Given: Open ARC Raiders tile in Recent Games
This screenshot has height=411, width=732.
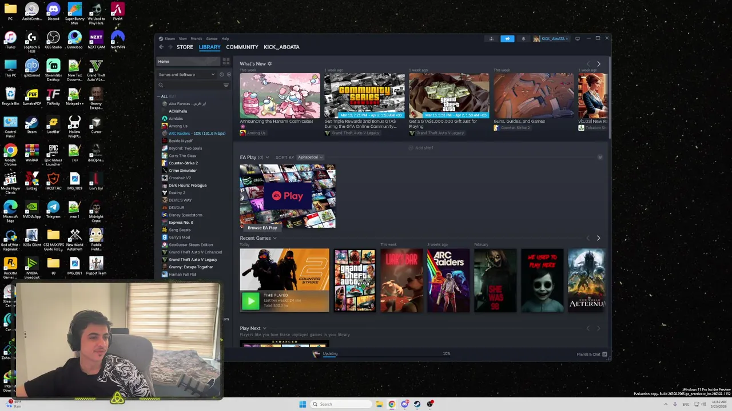Looking at the screenshot, I should 448,280.
